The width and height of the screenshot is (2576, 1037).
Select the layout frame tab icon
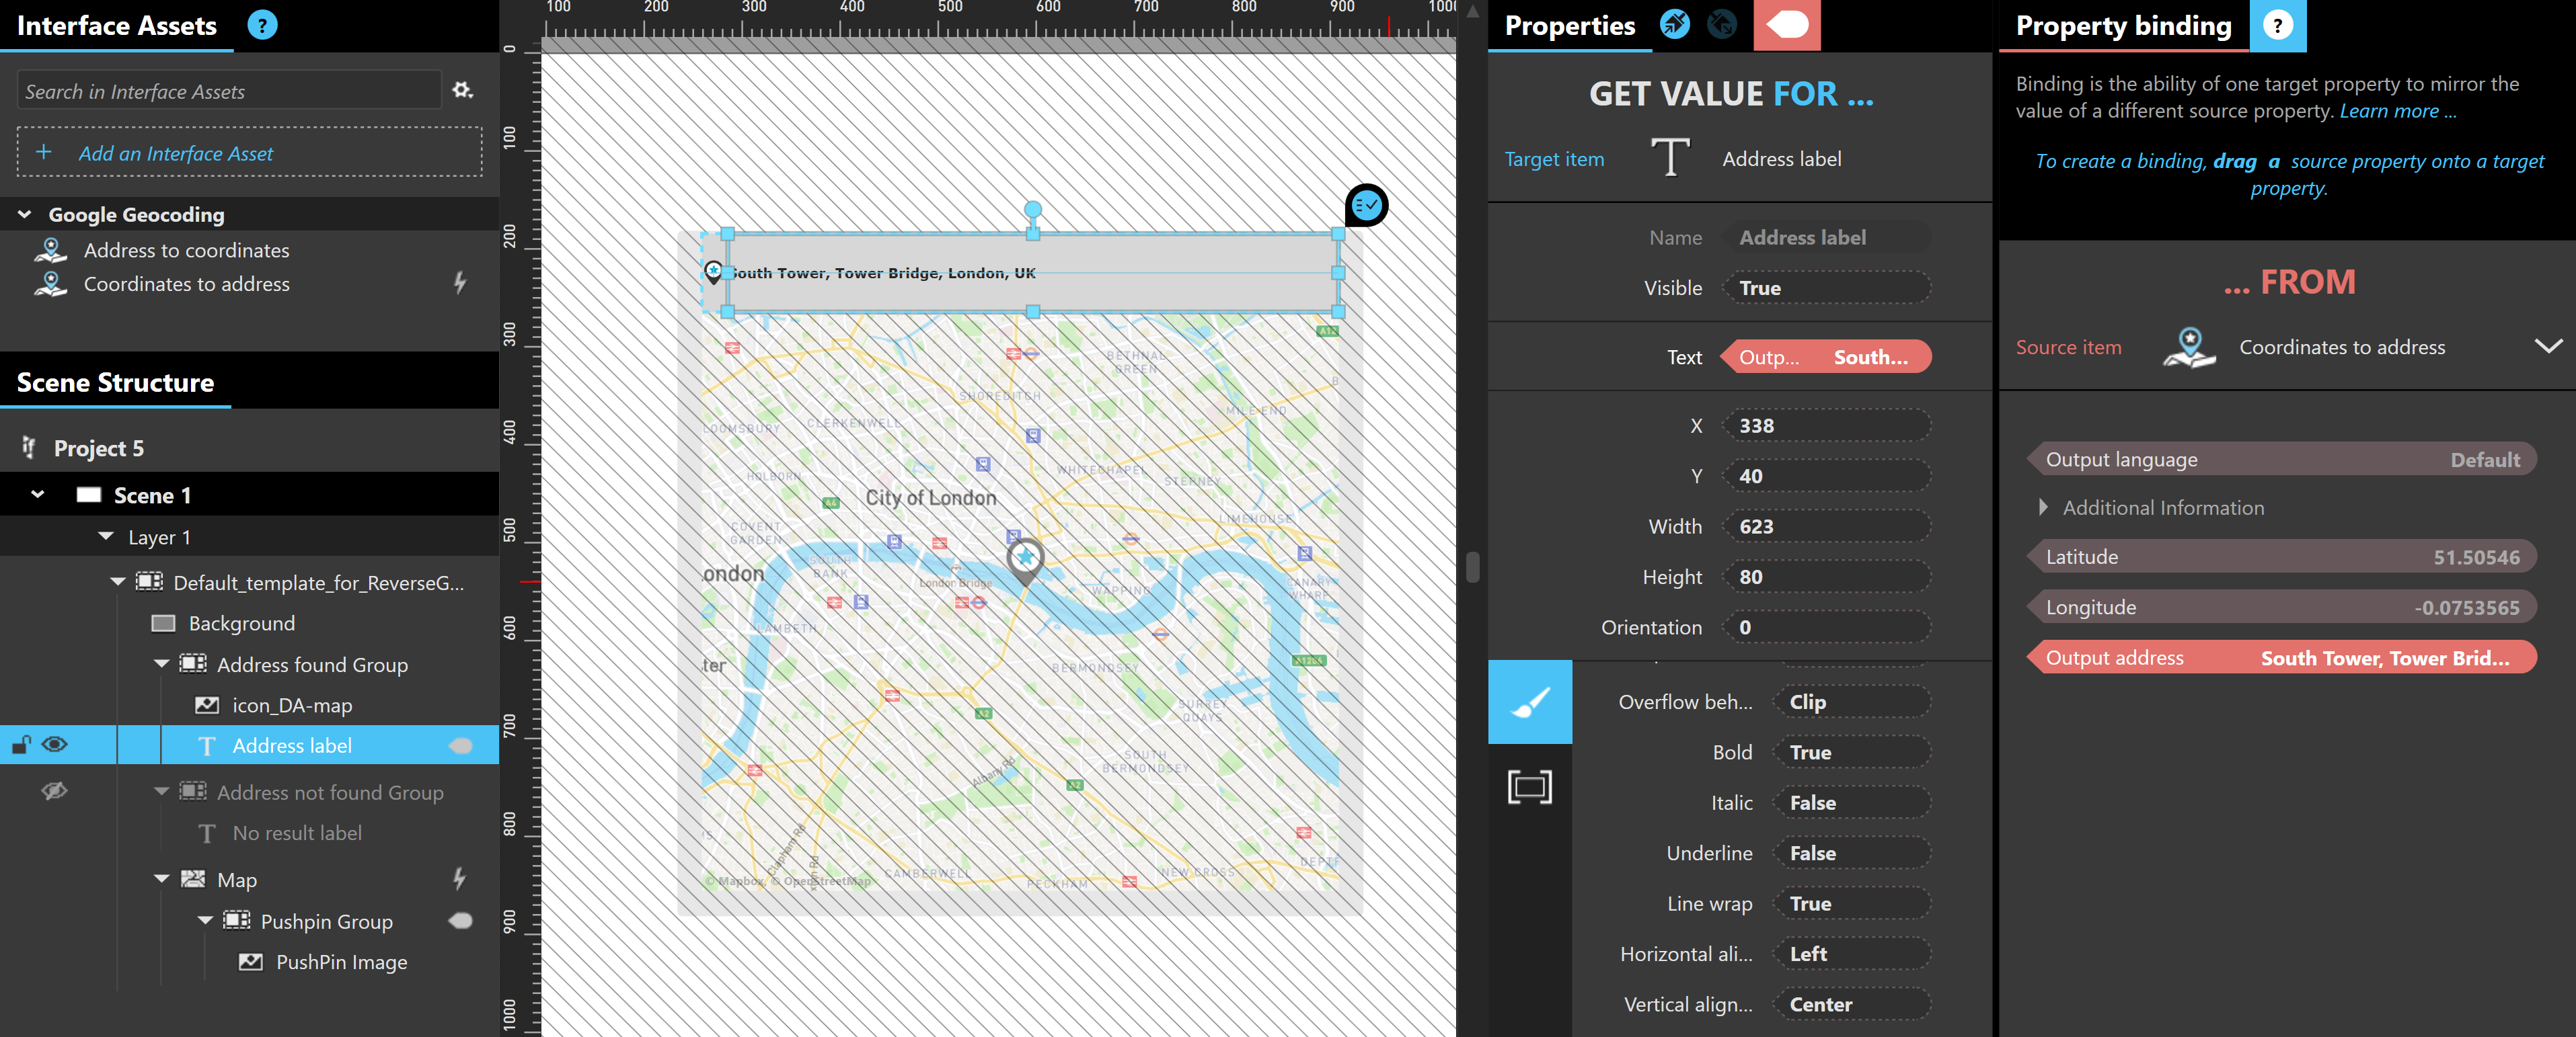pos(1530,787)
